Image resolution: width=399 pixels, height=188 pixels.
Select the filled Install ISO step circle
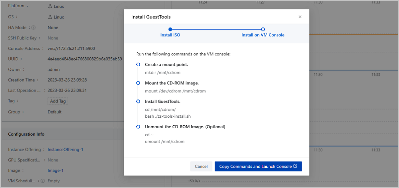(x=170, y=29)
